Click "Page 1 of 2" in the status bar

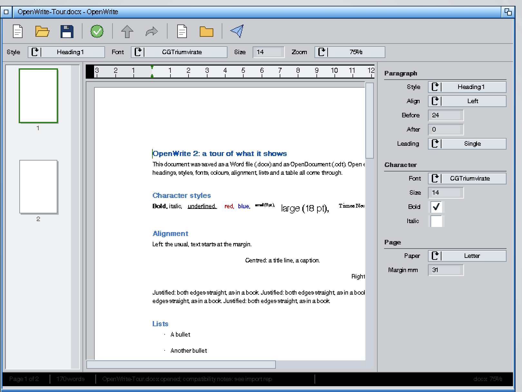[24, 379]
